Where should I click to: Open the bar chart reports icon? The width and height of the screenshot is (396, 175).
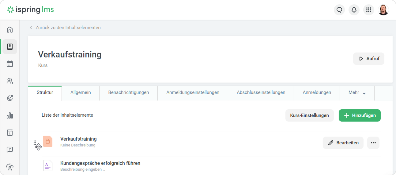tap(10, 115)
